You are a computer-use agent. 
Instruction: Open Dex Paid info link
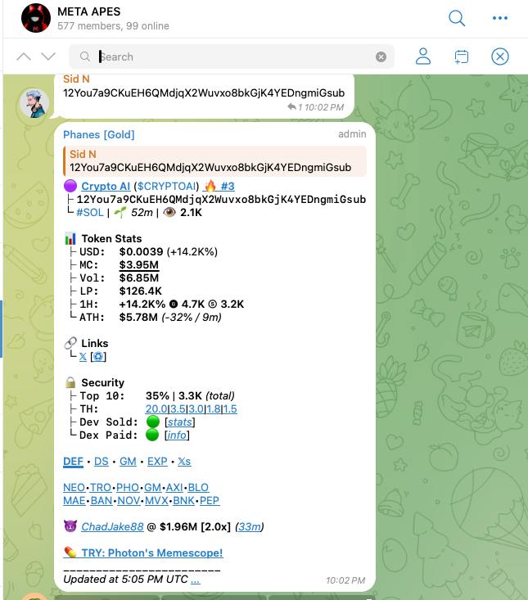(177, 435)
